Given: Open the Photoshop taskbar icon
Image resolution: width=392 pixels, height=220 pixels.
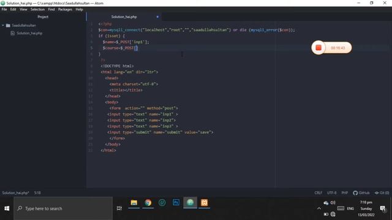Looking at the screenshot, I should [176, 202].
